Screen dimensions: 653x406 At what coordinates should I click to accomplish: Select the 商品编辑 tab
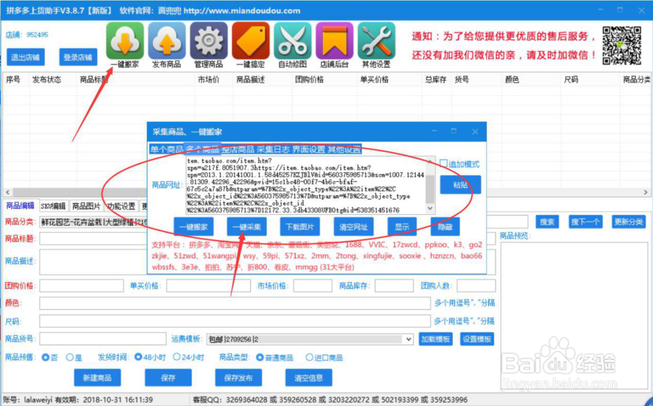(x=20, y=206)
